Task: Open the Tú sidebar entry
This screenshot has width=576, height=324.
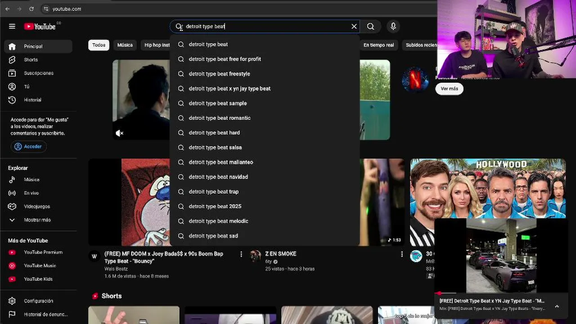Action: click(38, 86)
